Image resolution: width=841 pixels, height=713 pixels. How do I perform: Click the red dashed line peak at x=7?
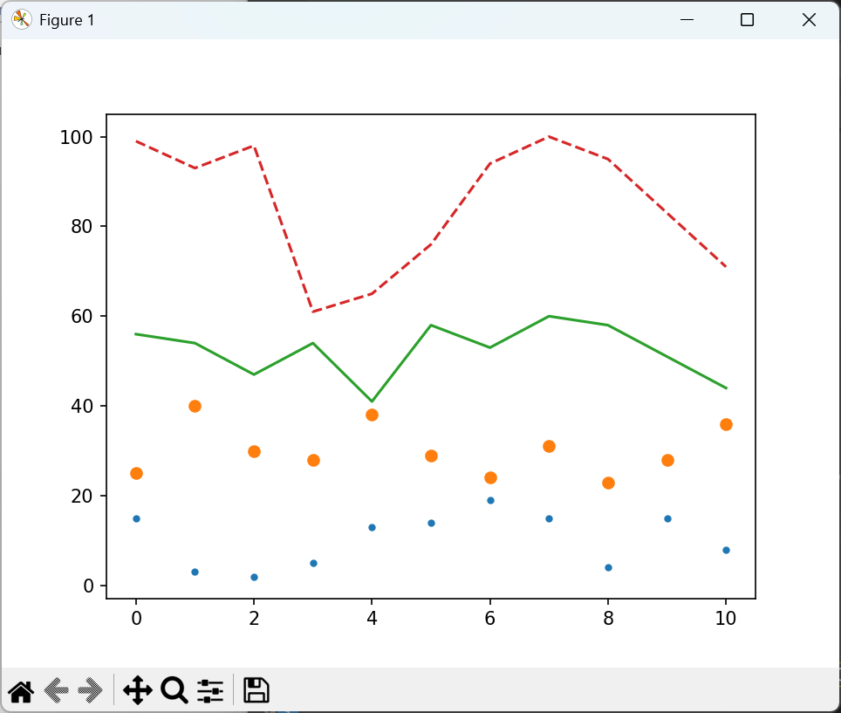[549, 137]
